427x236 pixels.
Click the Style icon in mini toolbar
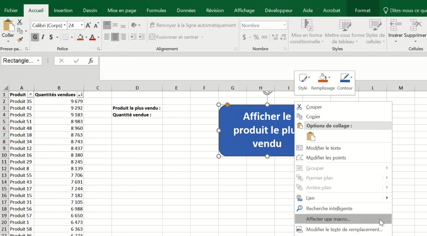pyautogui.click(x=302, y=82)
